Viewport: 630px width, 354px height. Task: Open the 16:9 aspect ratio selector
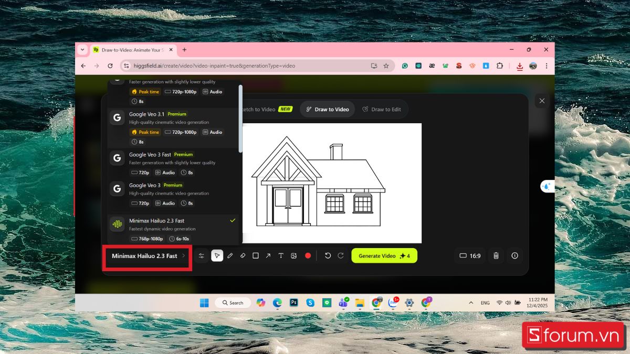coord(470,256)
